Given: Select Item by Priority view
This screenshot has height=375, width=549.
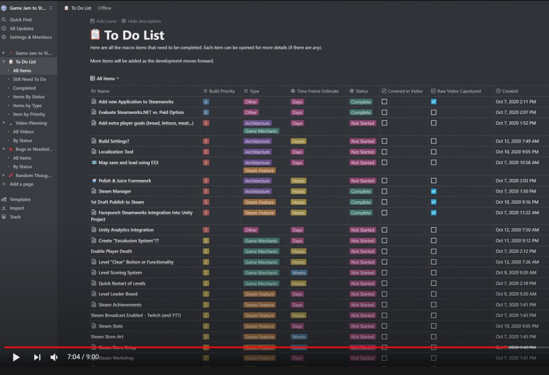Looking at the screenshot, I should (x=29, y=114).
